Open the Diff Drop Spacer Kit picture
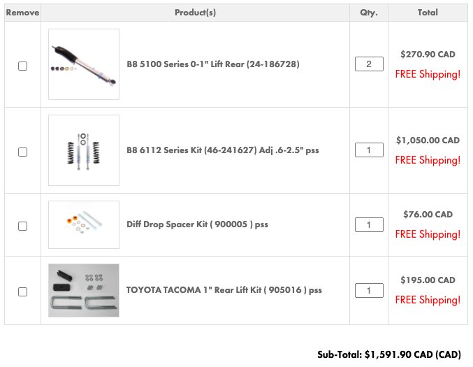 coord(84,225)
